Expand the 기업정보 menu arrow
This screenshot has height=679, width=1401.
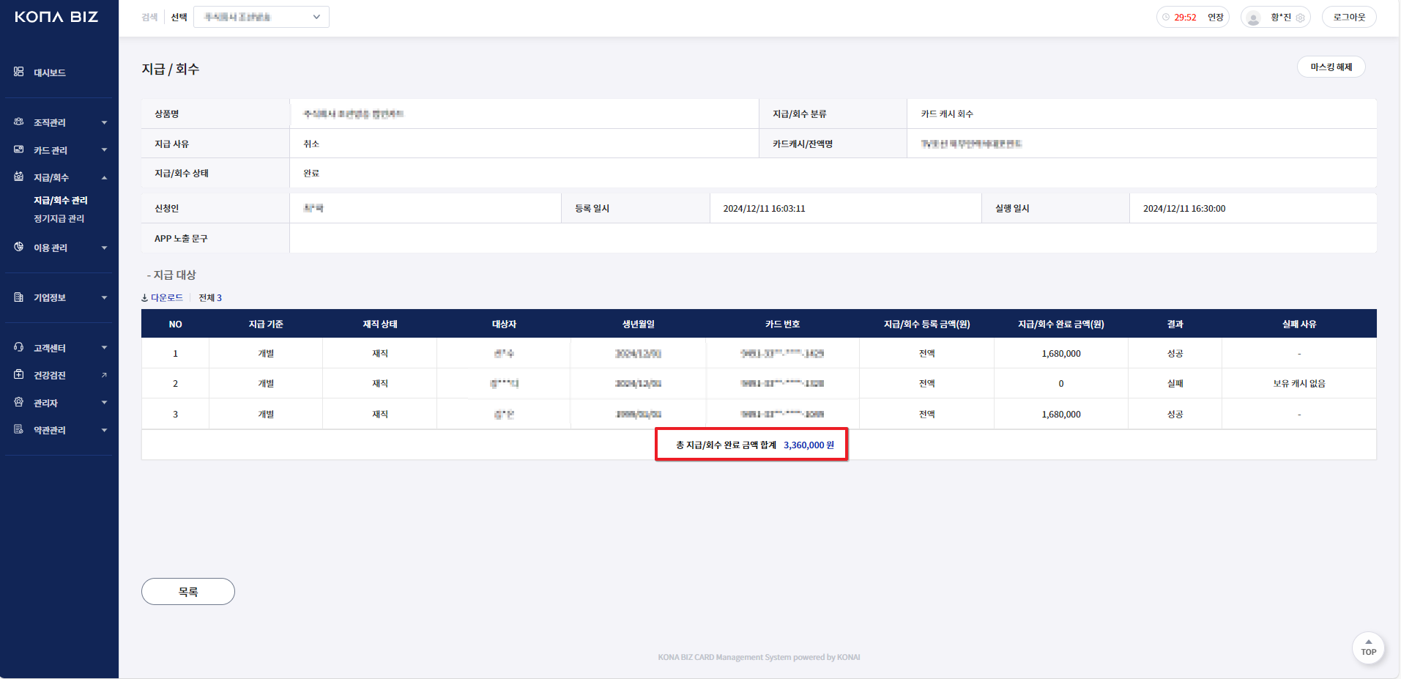(x=104, y=297)
